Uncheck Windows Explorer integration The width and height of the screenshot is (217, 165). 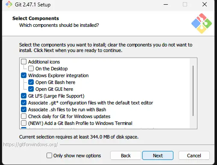coord(23,75)
